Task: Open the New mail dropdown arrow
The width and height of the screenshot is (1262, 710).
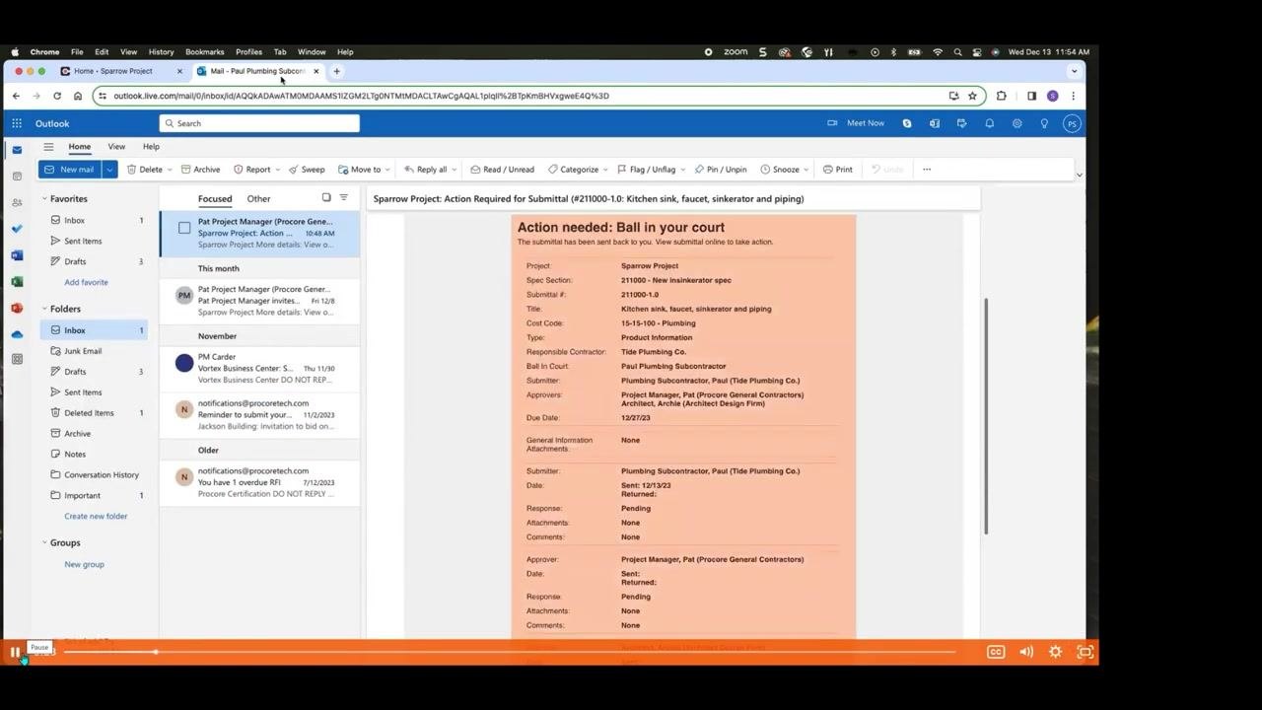Action: 109,170
